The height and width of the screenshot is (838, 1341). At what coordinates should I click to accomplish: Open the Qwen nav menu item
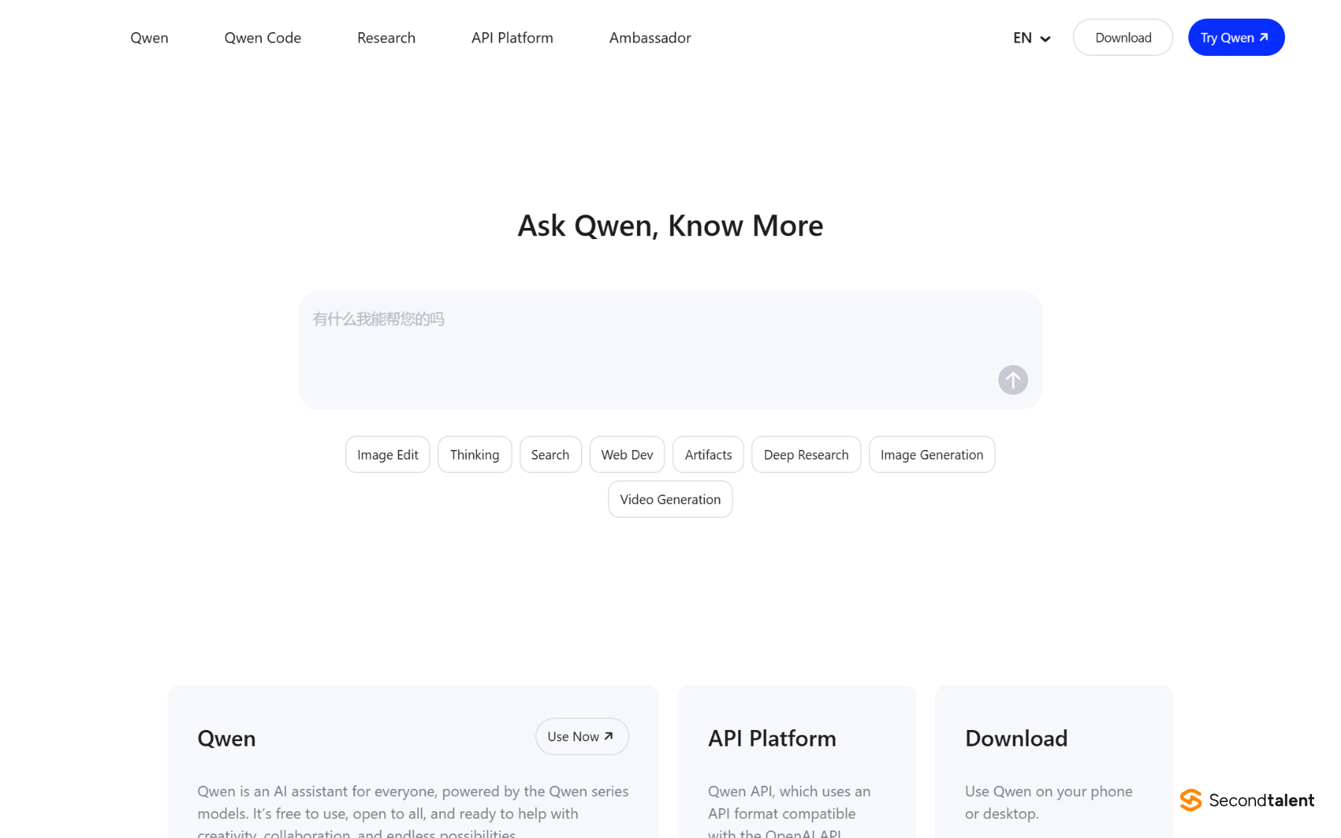[149, 38]
